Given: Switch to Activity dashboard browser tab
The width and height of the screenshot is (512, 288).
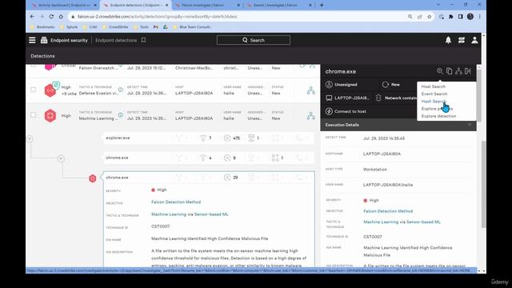Looking at the screenshot, I should tap(63, 5).
